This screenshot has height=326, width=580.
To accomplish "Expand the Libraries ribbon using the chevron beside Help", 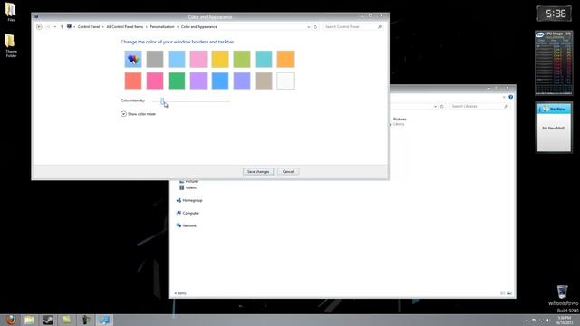I will click(x=504, y=97).
